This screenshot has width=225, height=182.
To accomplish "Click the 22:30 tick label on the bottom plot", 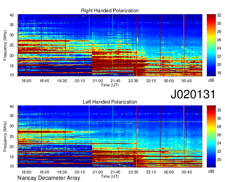I will 133,172.
